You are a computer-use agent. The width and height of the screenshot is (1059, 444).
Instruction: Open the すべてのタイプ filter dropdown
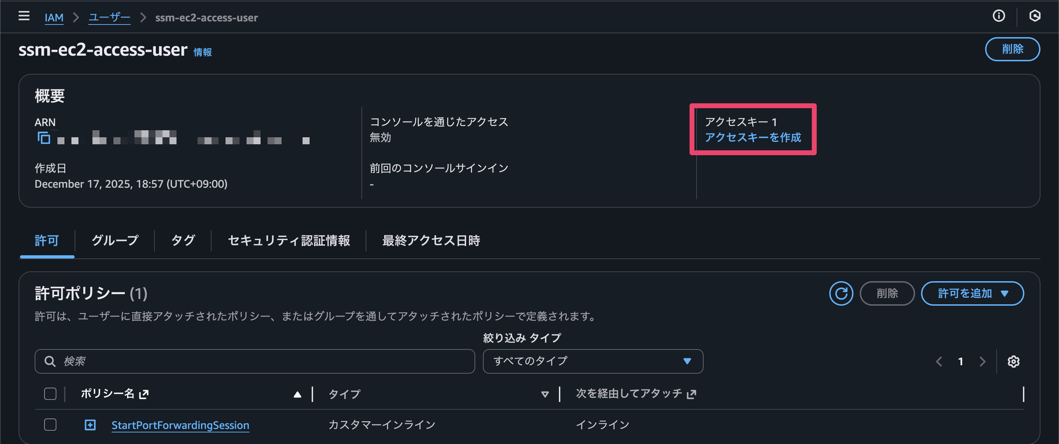(593, 361)
